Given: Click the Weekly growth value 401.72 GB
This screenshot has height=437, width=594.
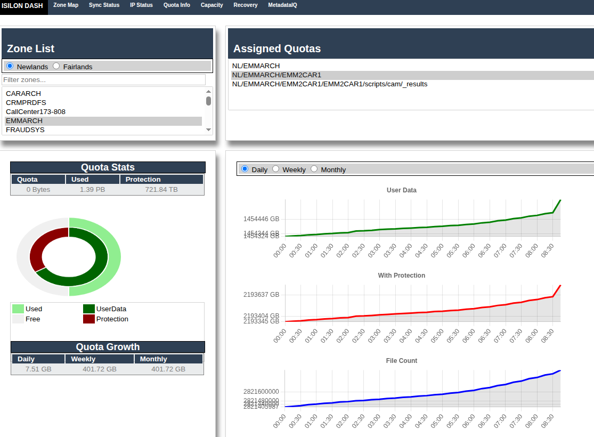Looking at the screenshot, I should point(100,369).
